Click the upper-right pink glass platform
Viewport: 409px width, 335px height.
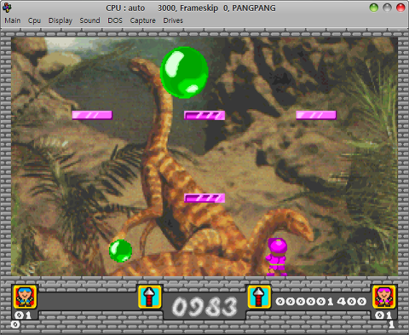(316, 115)
